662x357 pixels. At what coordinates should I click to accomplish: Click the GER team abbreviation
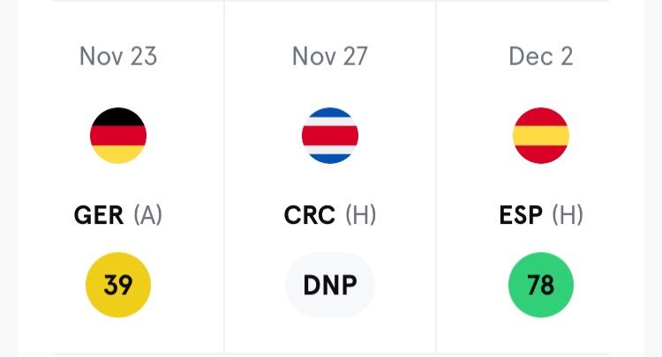(99, 215)
